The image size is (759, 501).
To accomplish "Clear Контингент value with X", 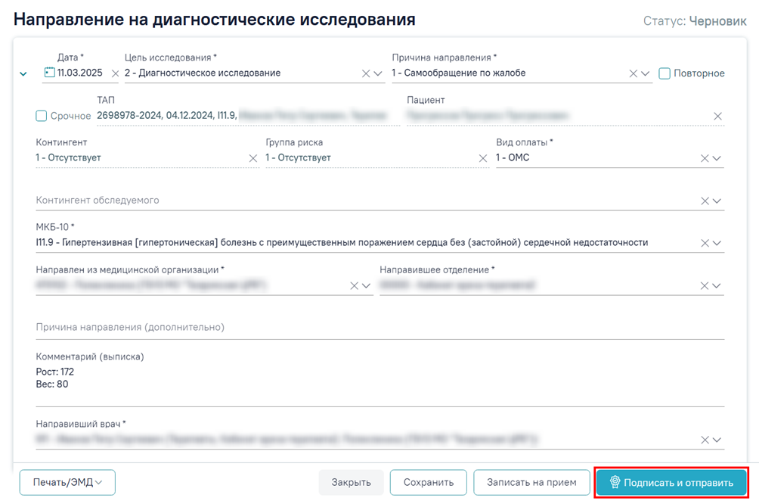I will (x=252, y=158).
